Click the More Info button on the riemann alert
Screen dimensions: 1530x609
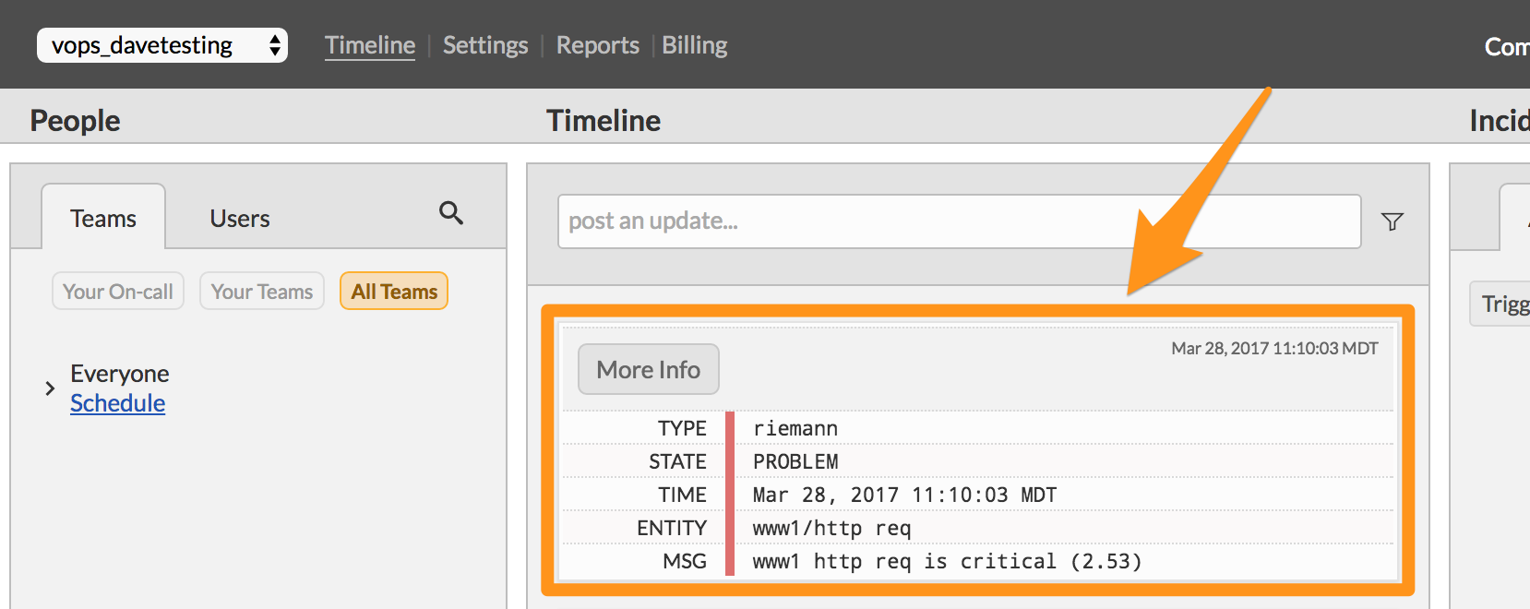pyautogui.click(x=648, y=368)
